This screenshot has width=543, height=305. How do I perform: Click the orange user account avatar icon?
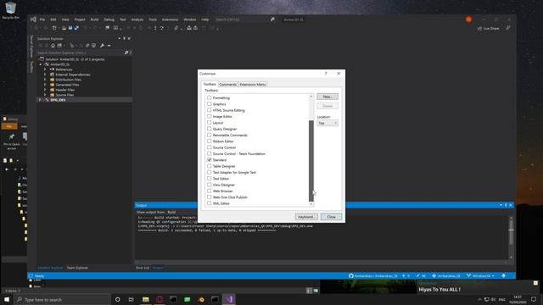tap(469, 19)
